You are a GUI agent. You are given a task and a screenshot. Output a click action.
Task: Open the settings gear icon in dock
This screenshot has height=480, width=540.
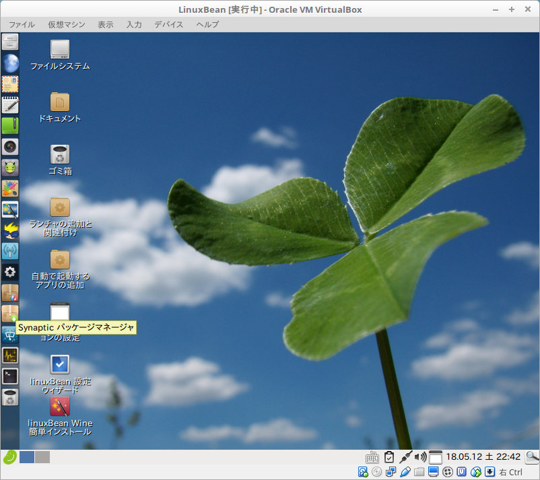point(10,272)
